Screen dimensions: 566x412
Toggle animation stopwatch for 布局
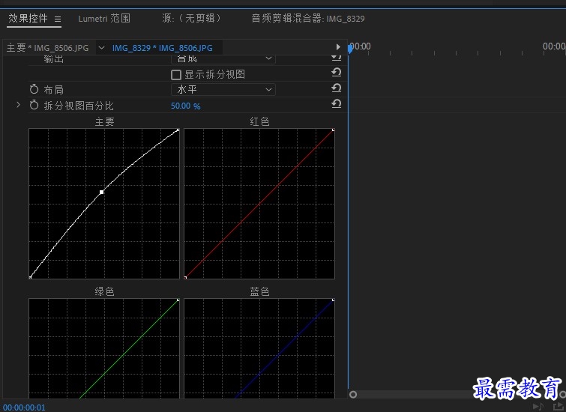click(34, 89)
